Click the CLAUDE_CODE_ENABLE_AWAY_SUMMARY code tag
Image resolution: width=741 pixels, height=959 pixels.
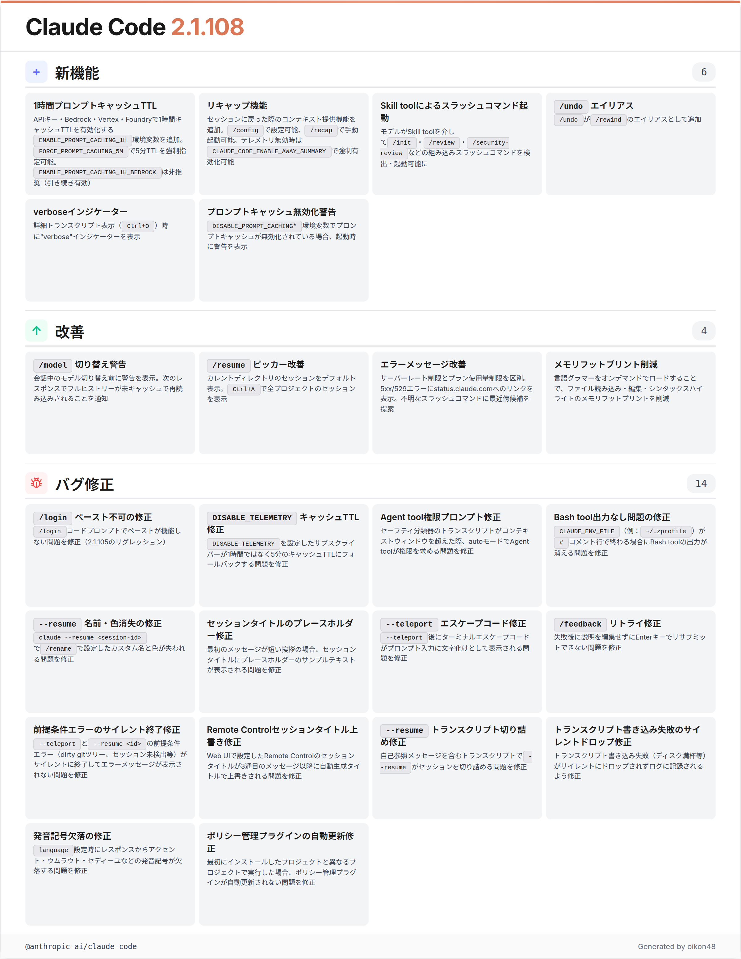(269, 151)
